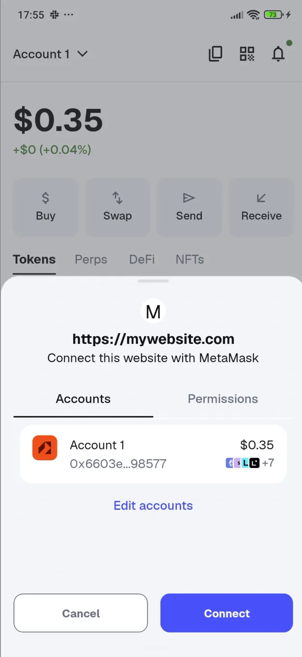Tap the Buy icon with dollar sign
Viewport: 302px width, 657px height.
45,197
